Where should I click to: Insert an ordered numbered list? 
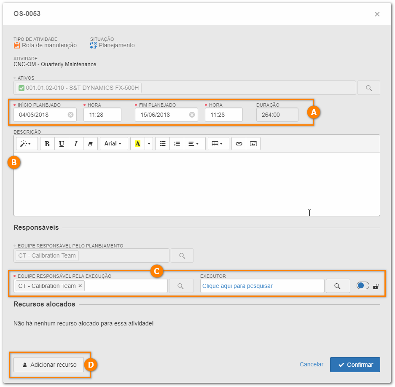[x=177, y=144]
